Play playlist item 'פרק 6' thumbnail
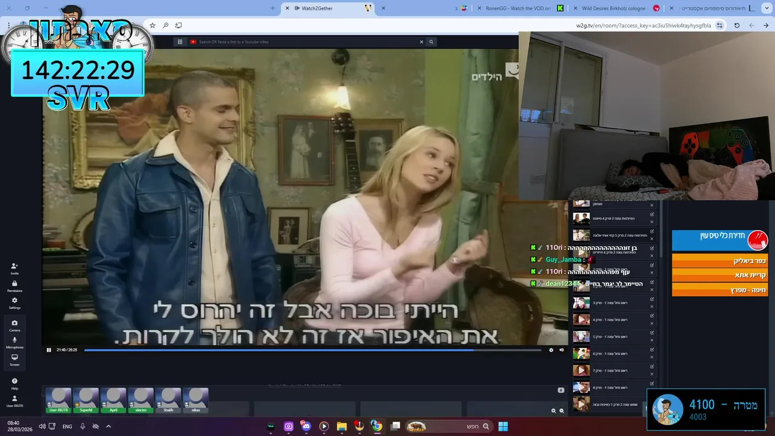Screen dimensions: 775x436 [x=581, y=354]
